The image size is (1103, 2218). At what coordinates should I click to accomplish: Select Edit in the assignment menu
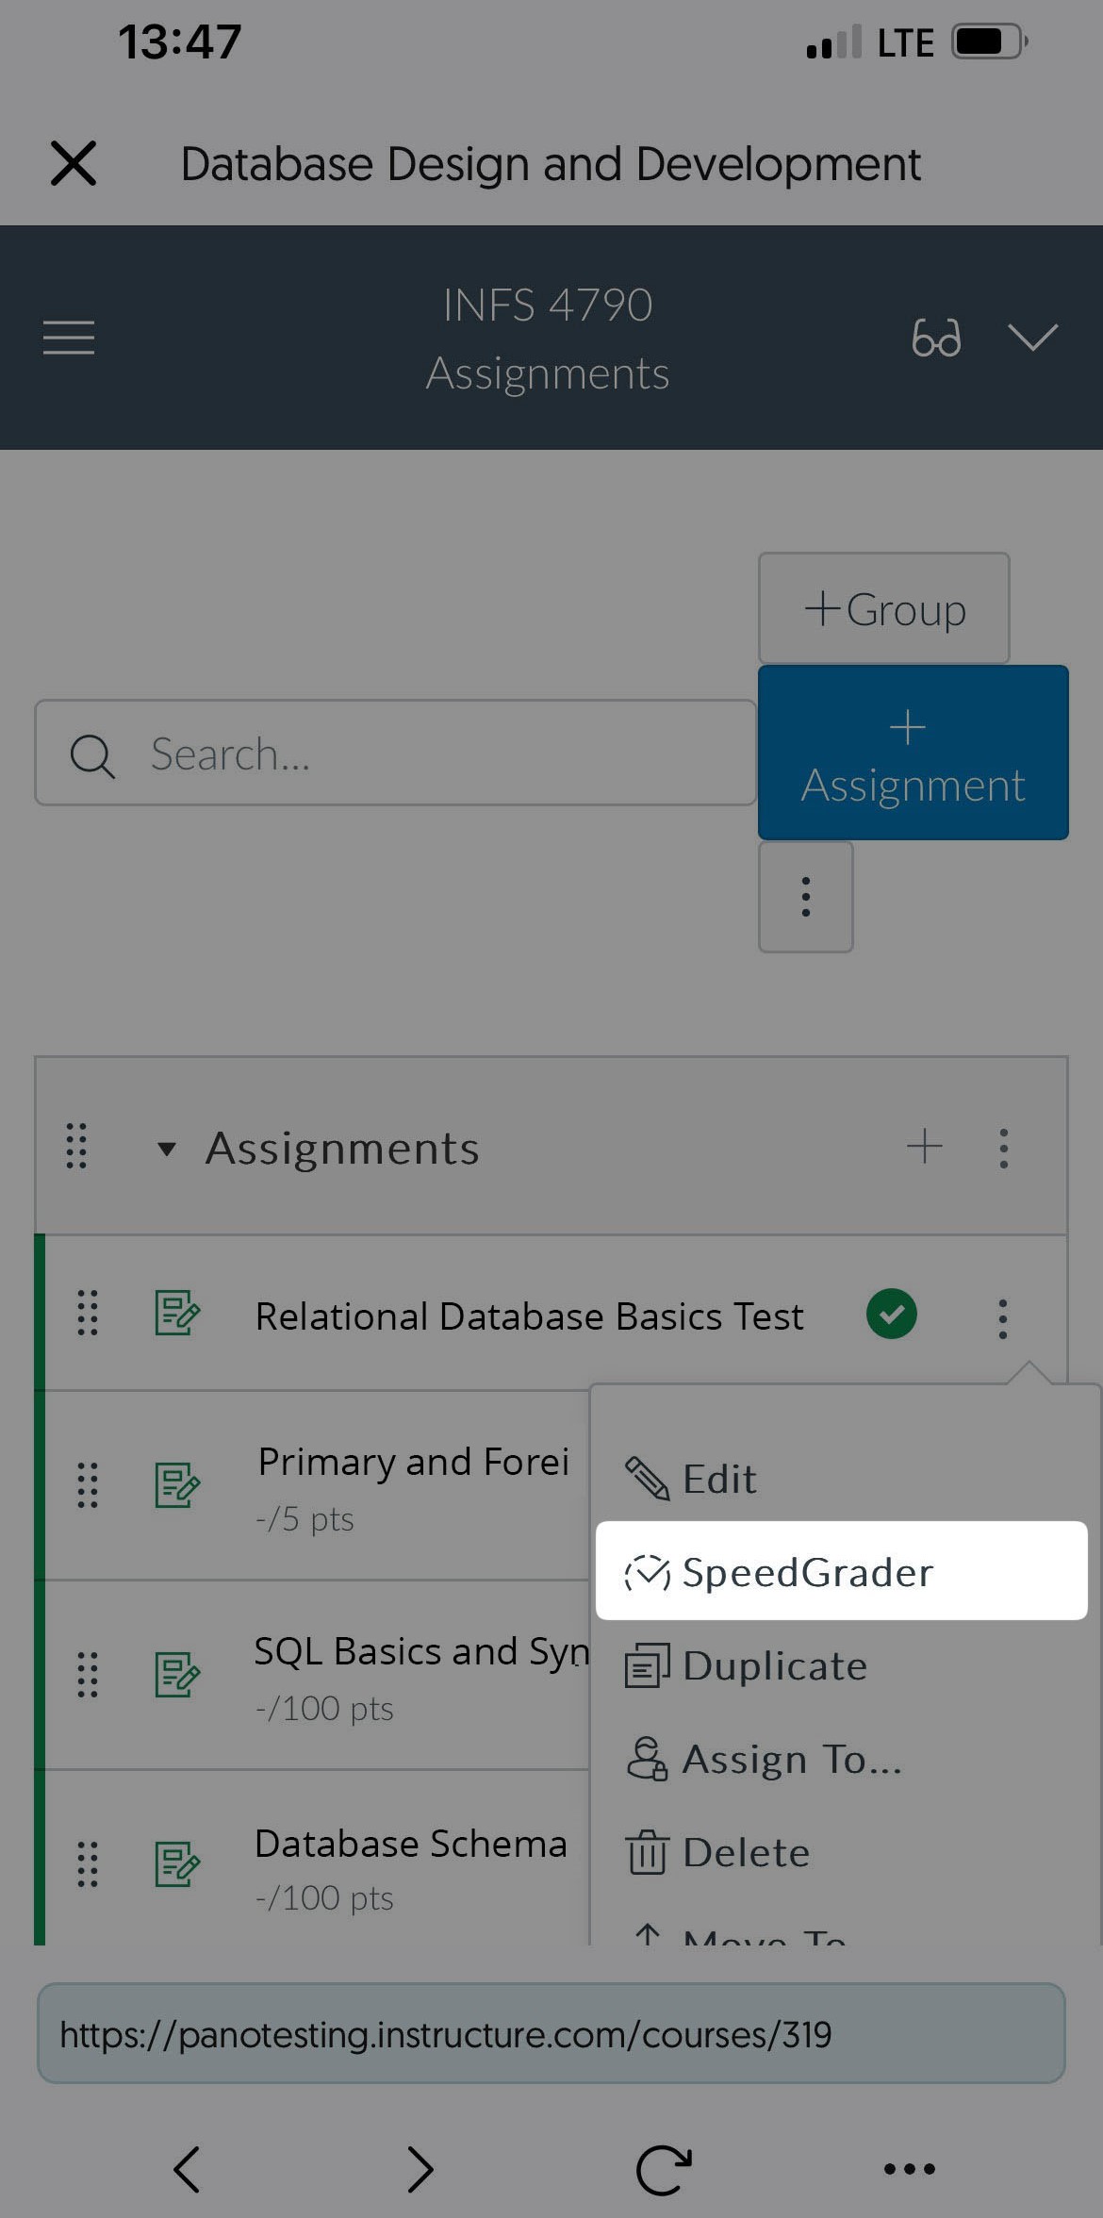point(718,1480)
